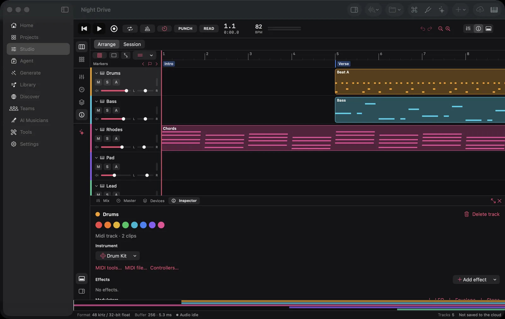This screenshot has width=505, height=319.
Task: Click the zoom in magnifier icon
Action: [x=448, y=29]
